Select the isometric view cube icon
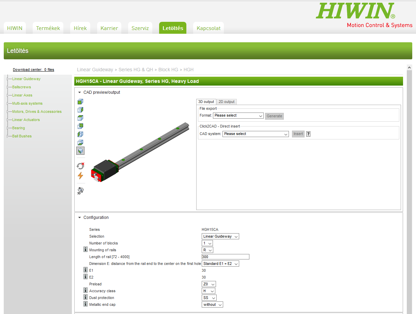Viewport: 416px width, 314px height. click(x=80, y=151)
